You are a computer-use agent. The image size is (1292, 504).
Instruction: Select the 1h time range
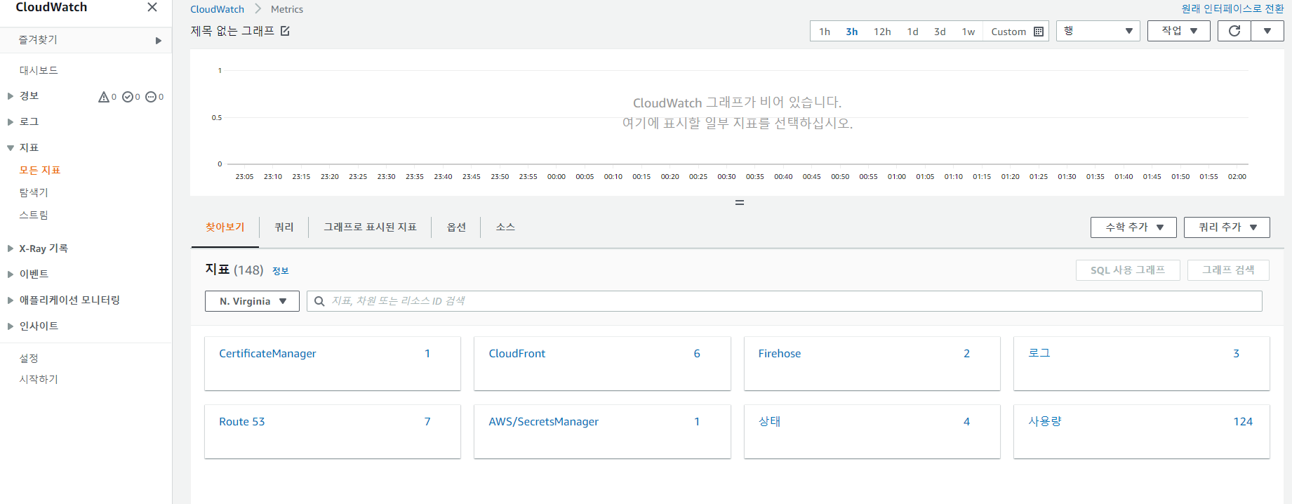pos(825,32)
